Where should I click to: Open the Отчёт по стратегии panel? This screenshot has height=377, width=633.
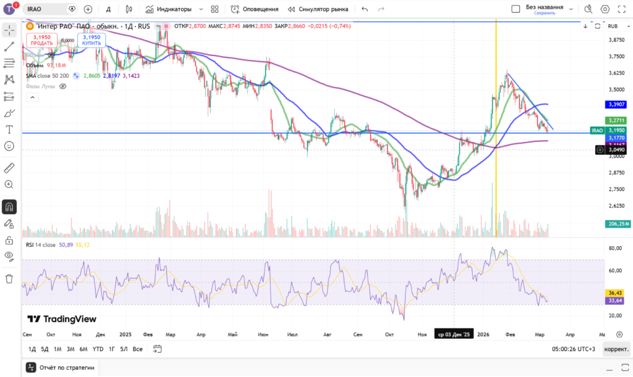pyautogui.click(x=61, y=367)
